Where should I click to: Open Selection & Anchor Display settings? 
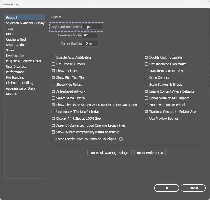pos(25,23)
